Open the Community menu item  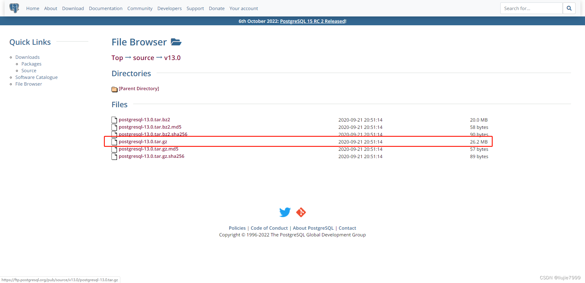coord(140,8)
